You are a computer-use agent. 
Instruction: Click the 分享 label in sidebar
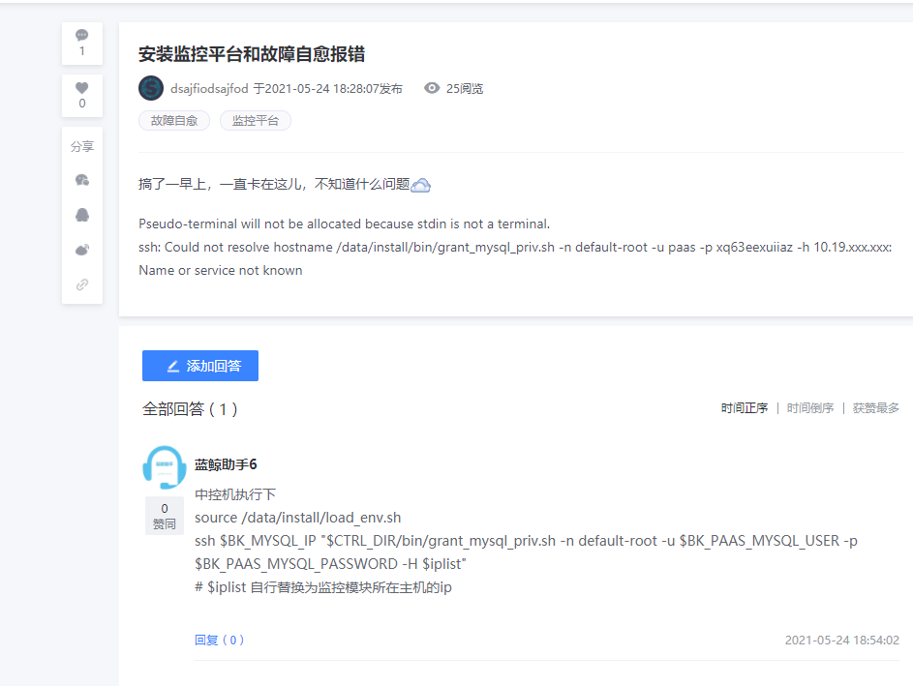[82, 147]
